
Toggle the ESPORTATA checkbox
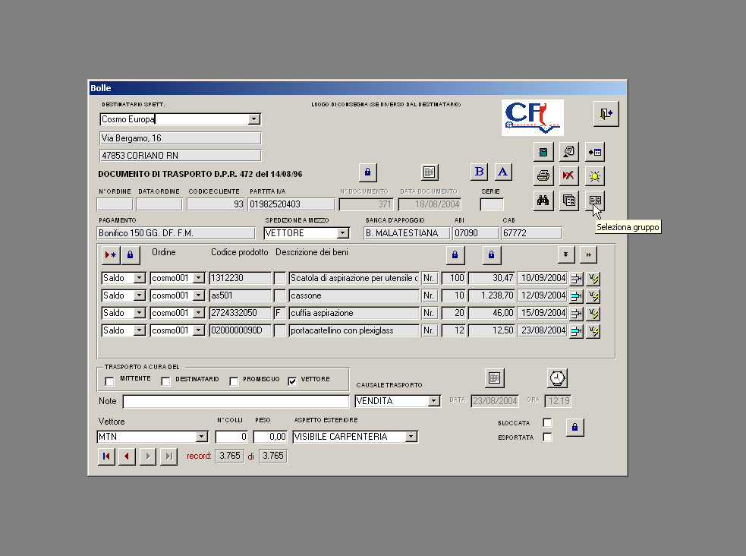click(548, 437)
